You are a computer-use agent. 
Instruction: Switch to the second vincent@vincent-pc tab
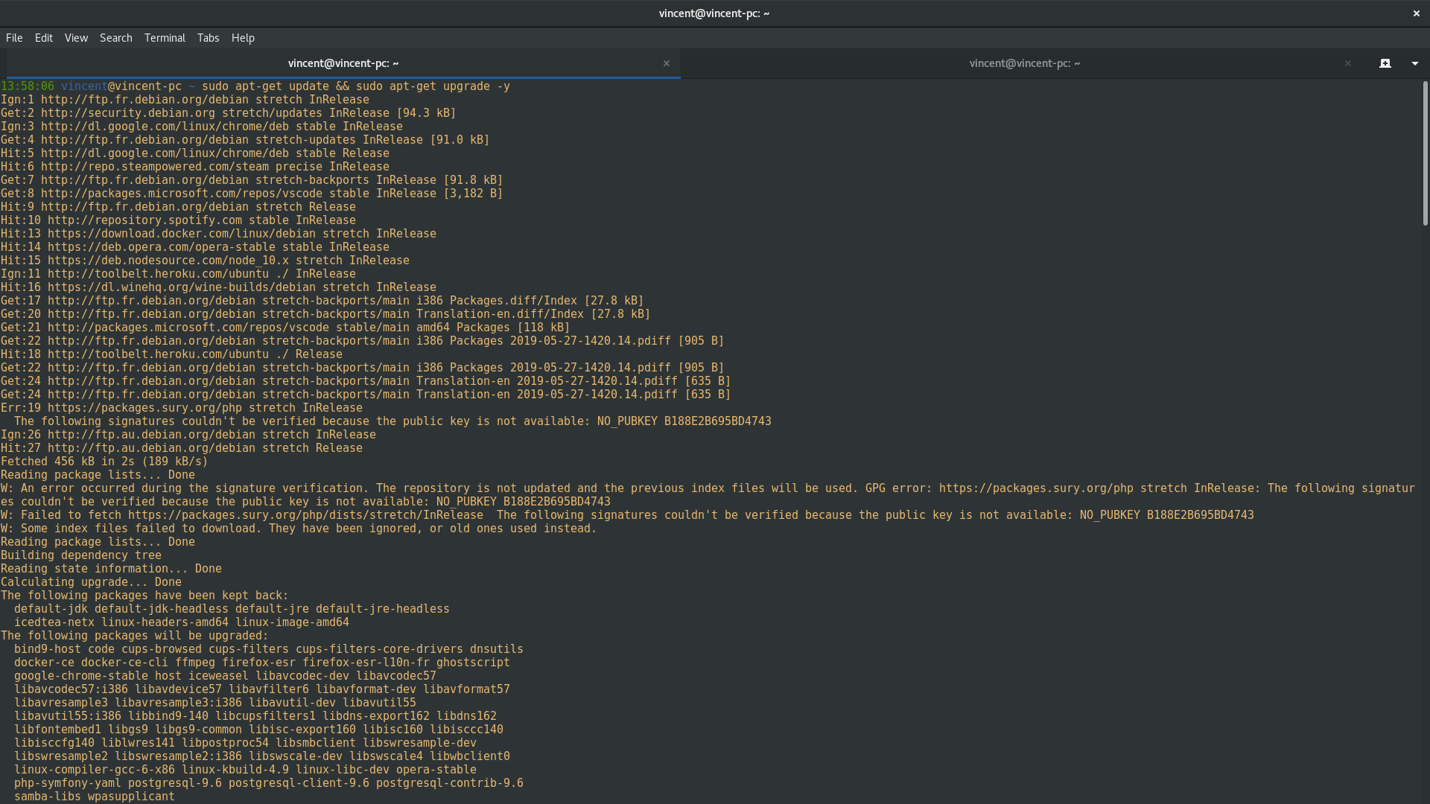(1025, 63)
